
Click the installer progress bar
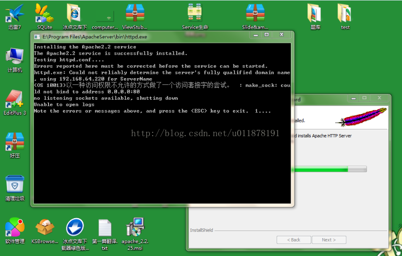[330, 169]
